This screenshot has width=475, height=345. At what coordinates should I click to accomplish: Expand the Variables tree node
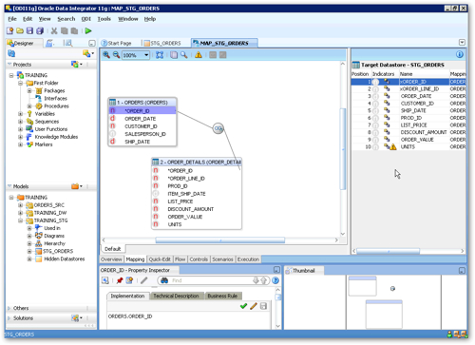point(20,114)
